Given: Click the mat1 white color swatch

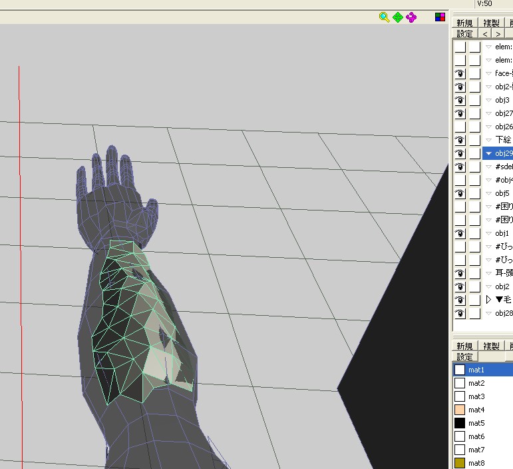Looking at the screenshot, I should pyautogui.click(x=460, y=370).
